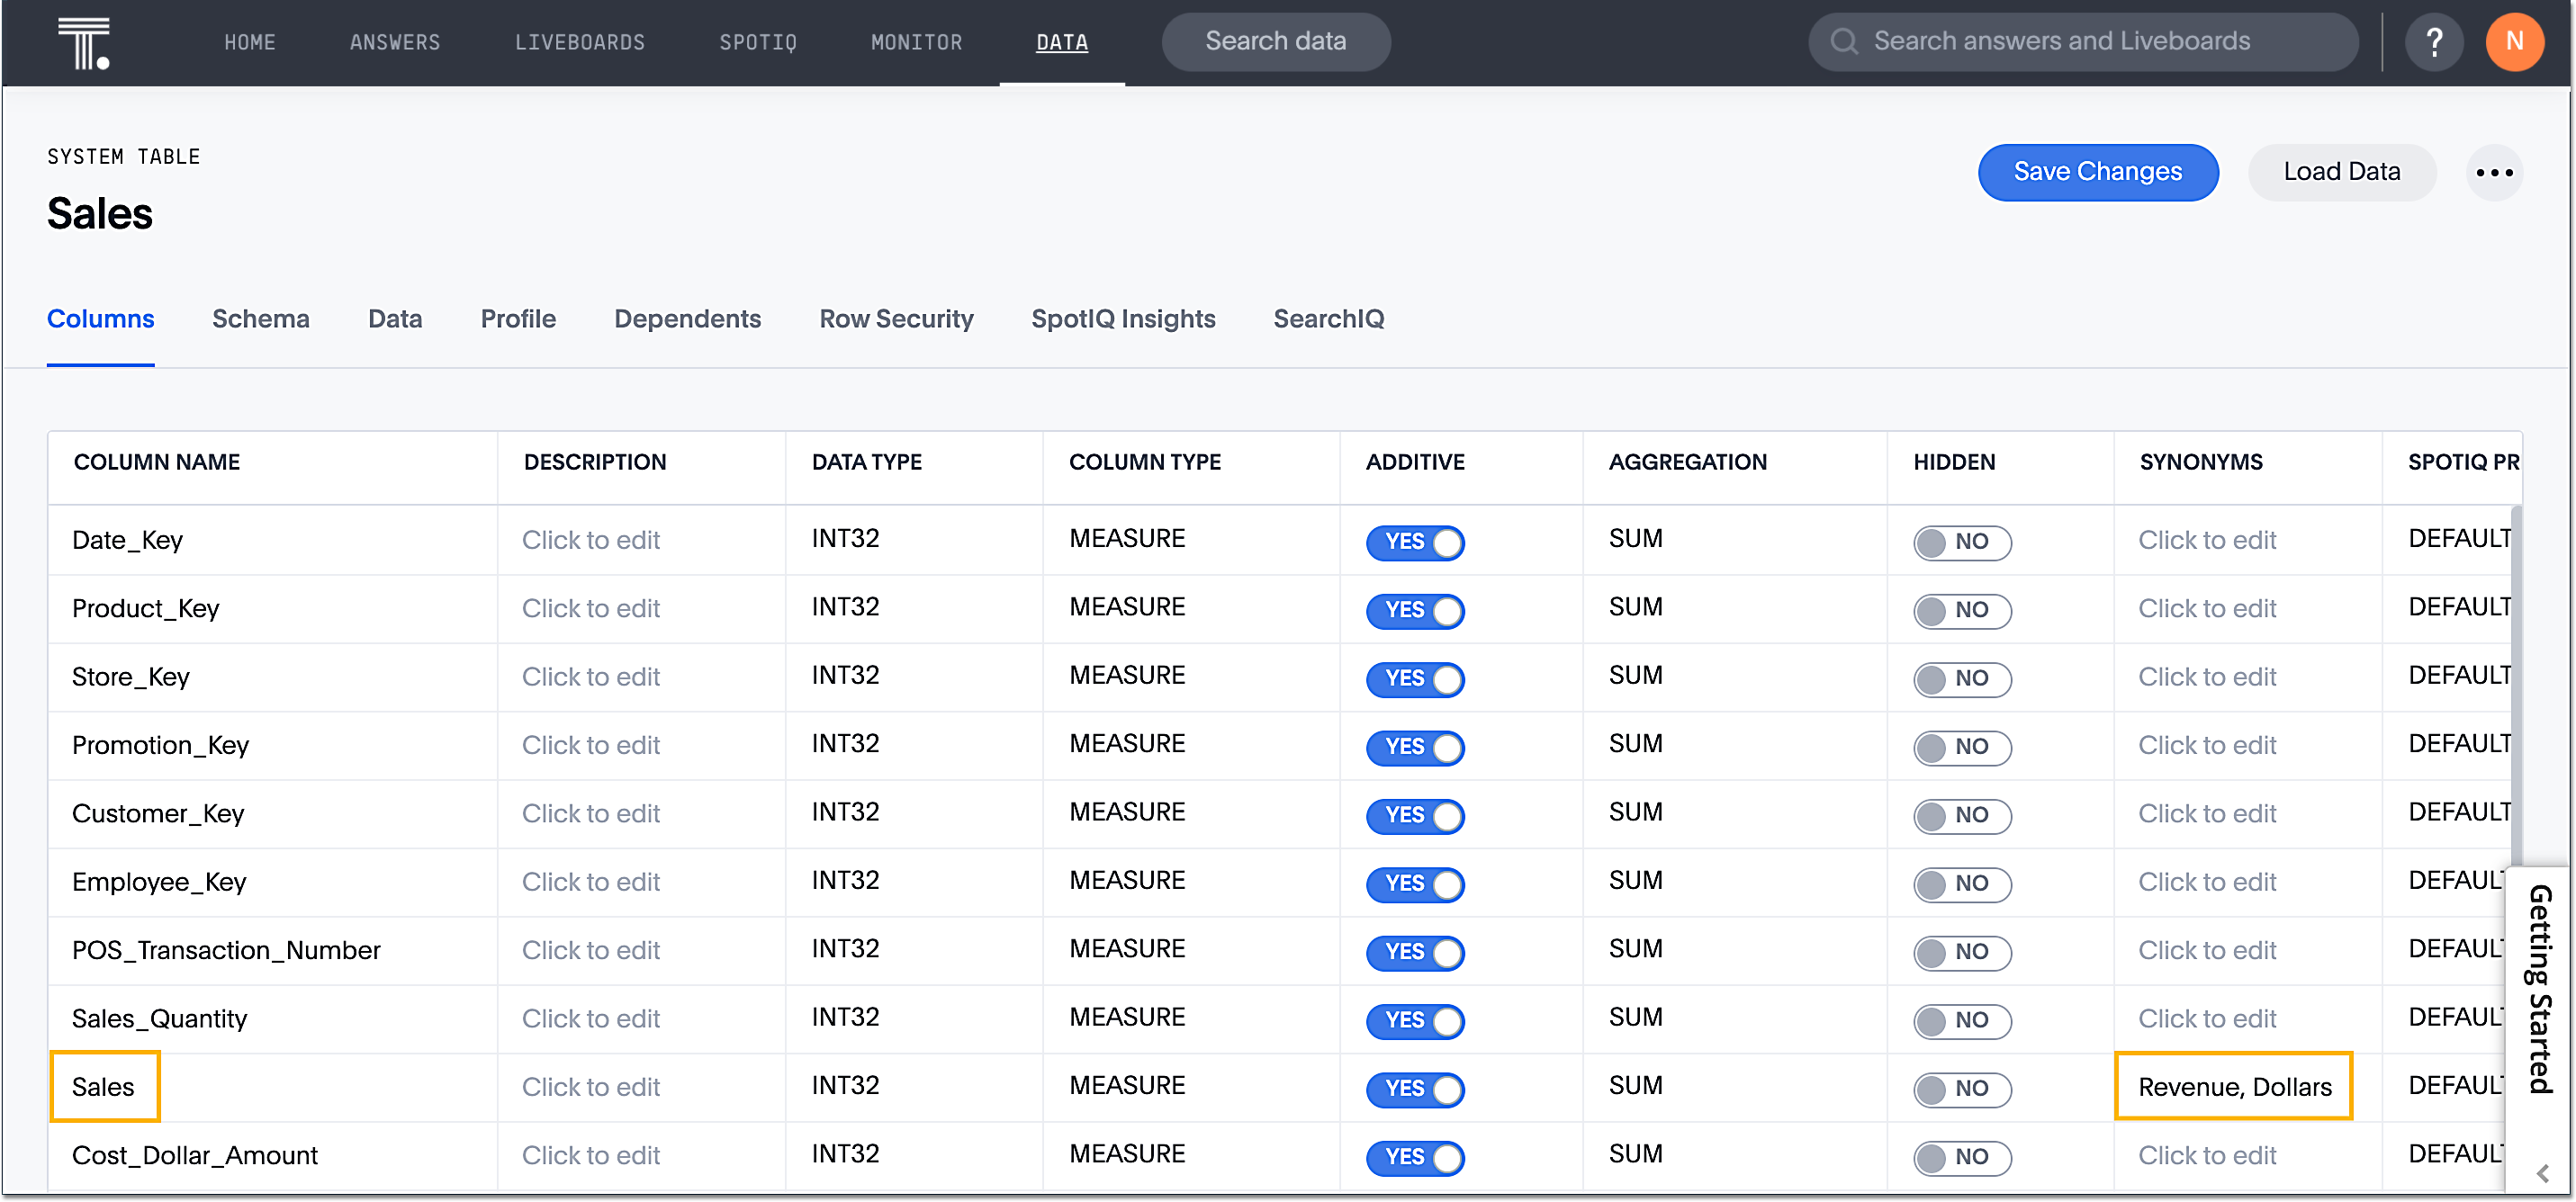The height and width of the screenshot is (1202, 2576).
Task: Click the Save Changes button
Action: 2098,172
